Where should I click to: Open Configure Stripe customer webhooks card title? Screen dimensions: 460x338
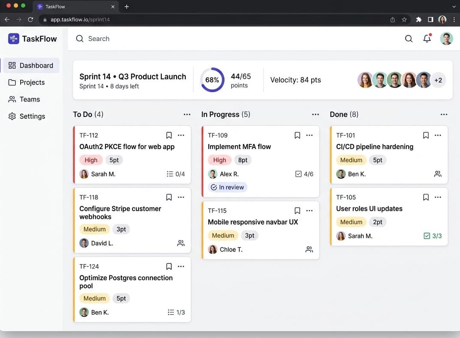coord(120,212)
